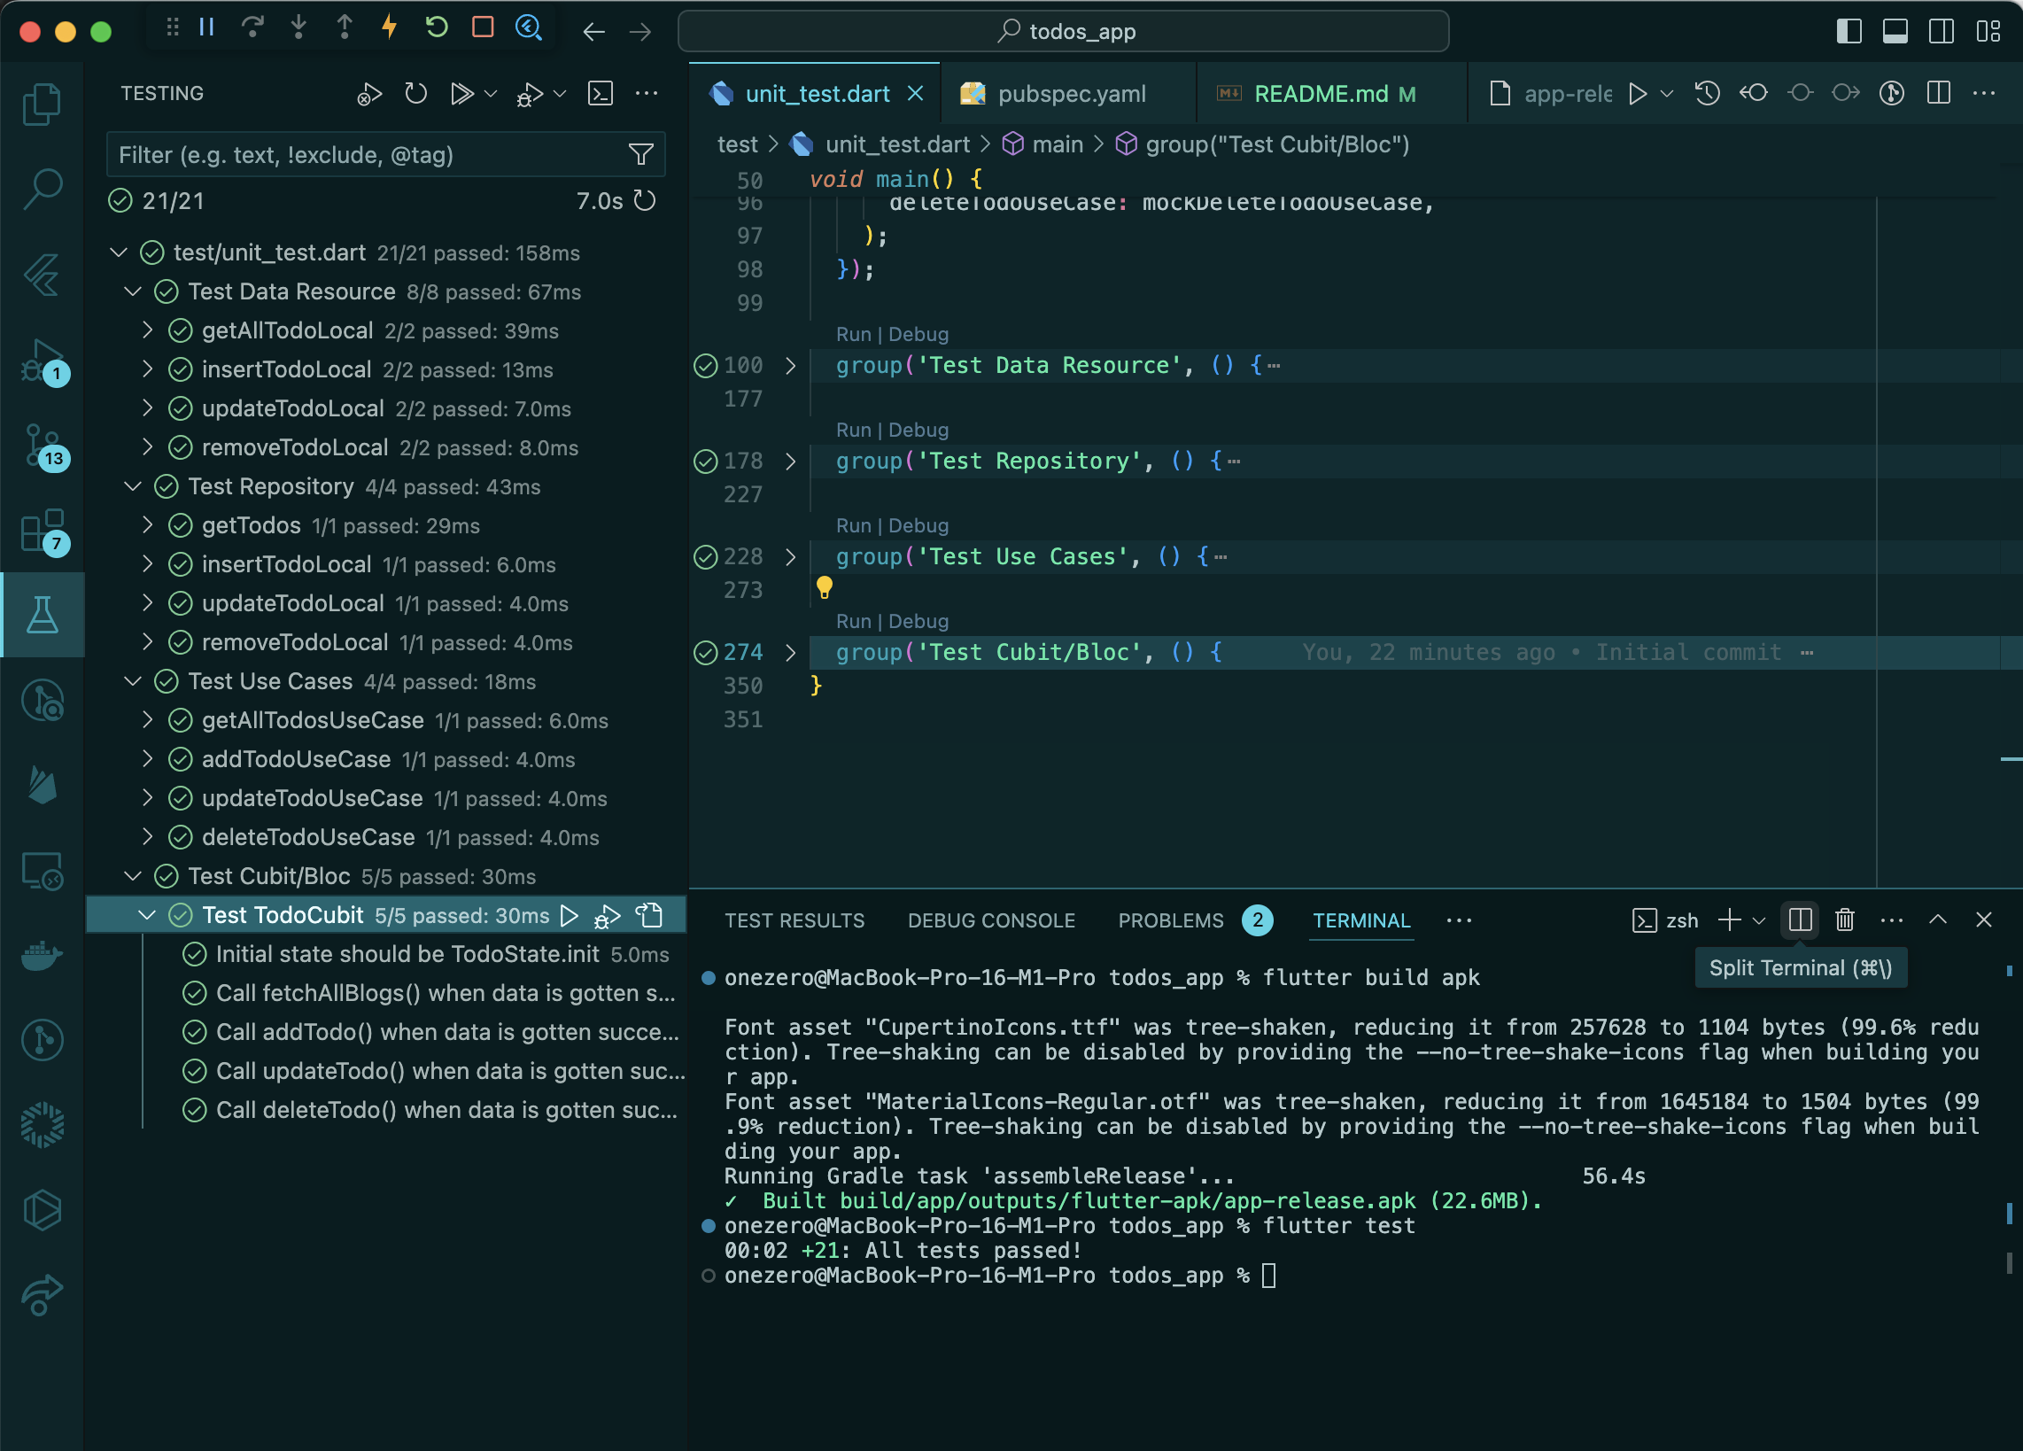Image resolution: width=2023 pixels, height=1451 pixels.
Task: Toggle the secondary side bar layout button
Action: [x=1941, y=31]
